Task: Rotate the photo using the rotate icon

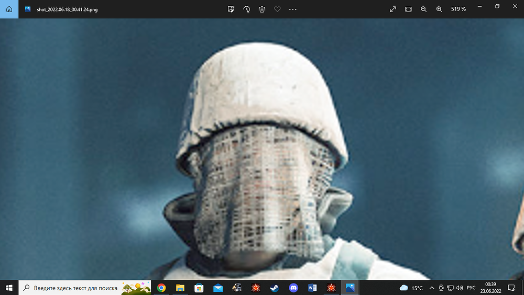Action: pos(247,9)
